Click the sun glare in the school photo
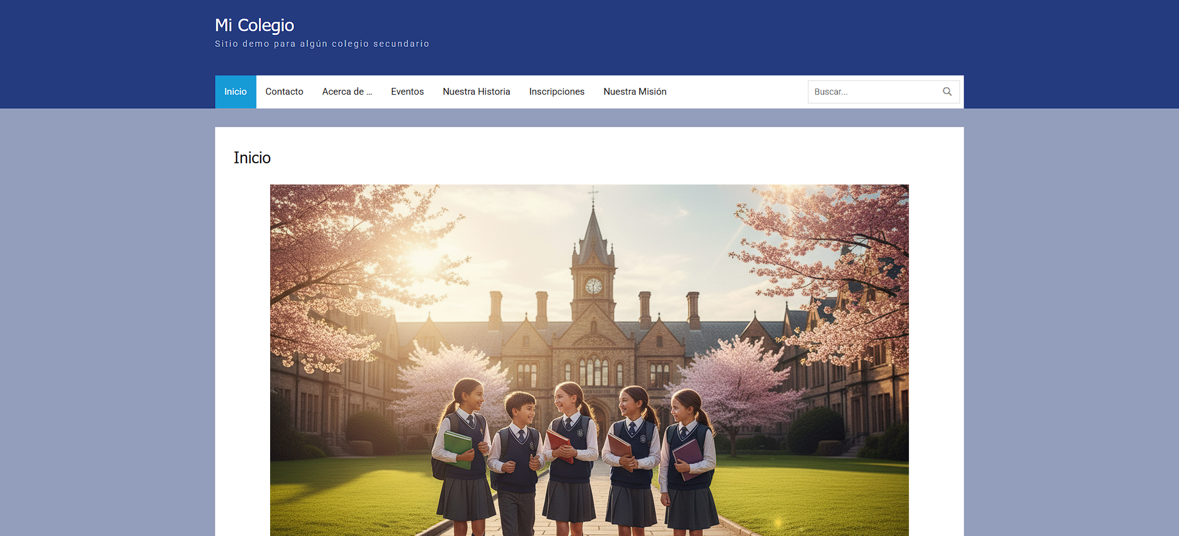The height and width of the screenshot is (536, 1179). pyautogui.click(x=422, y=259)
